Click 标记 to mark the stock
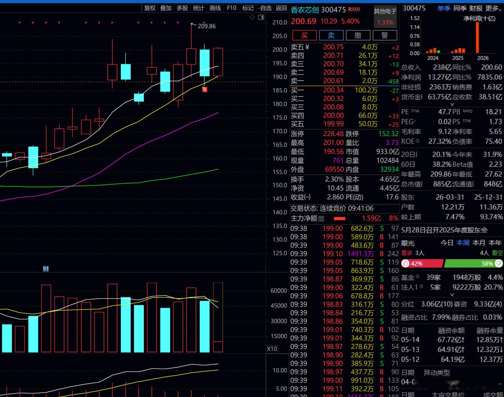 coord(248,8)
